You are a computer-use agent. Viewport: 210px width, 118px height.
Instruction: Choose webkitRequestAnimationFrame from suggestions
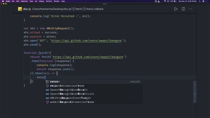[x=94, y=102]
